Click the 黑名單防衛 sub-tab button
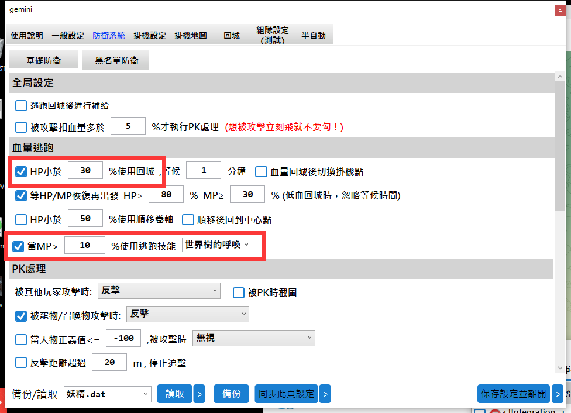Screen dimensions: 571x413 pos(115,60)
